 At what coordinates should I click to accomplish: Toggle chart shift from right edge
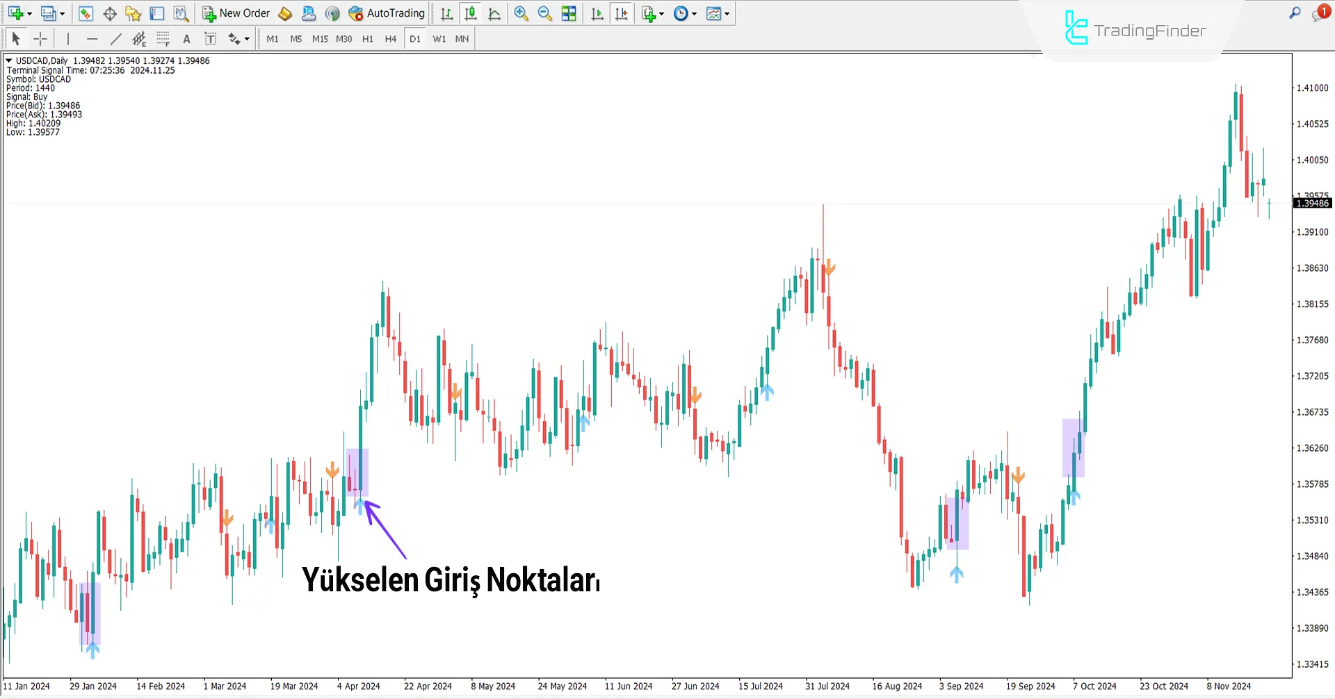coord(622,13)
